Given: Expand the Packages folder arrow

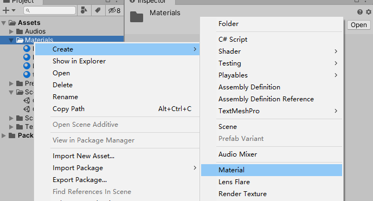Looking at the screenshot, I should pyautogui.click(x=4, y=135).
